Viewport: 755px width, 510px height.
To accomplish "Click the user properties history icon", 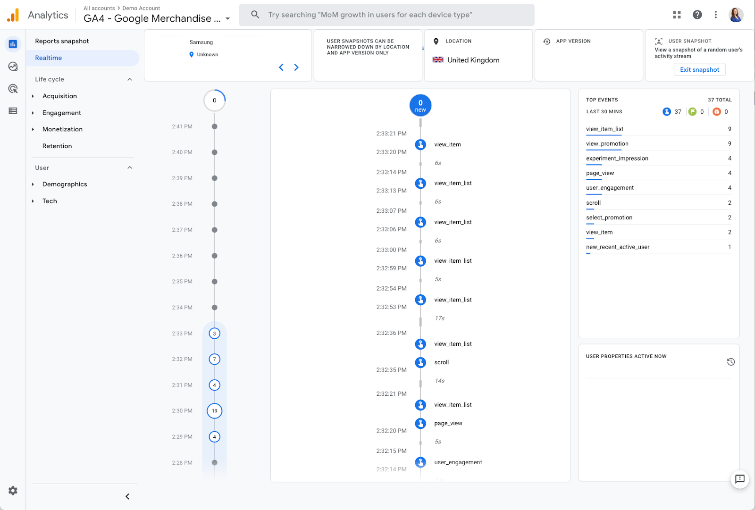I will (x=730, y=362).
